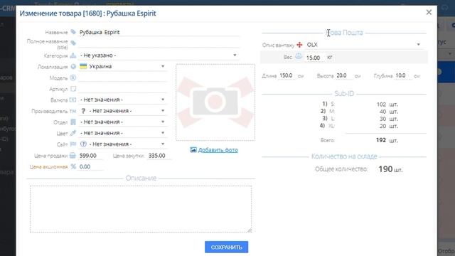This screenshot has height=256, width=455.
Task: Click the Всего total 192
Action: pos(381,140)
